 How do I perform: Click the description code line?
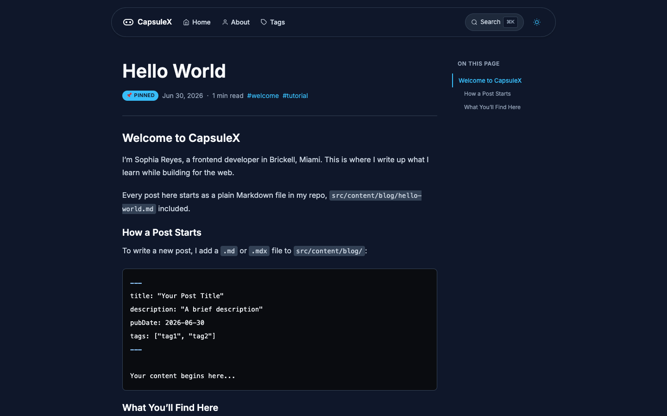[x=196, y=309]
